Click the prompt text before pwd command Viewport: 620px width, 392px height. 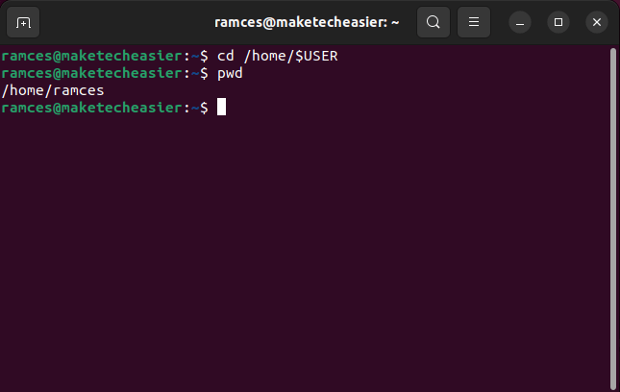pyautogui.click(x=105, y=73)
